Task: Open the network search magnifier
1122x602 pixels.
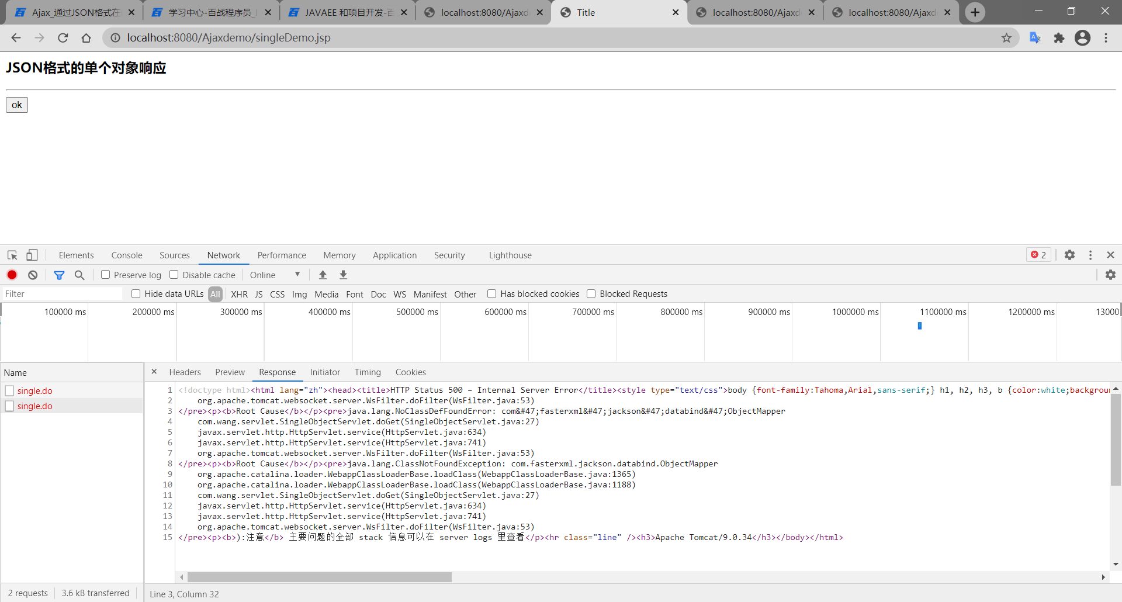Action: tap(79, 275)
